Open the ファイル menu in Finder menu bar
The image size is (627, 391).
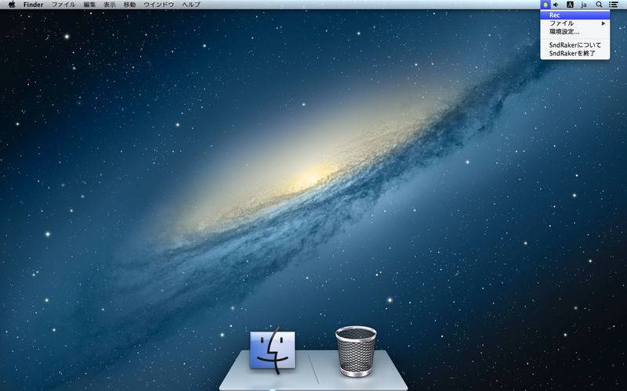click(x=63, y=5)
